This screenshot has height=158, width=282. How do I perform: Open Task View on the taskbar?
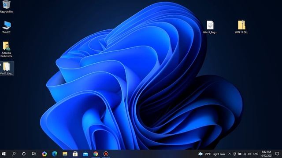[34, 154]
